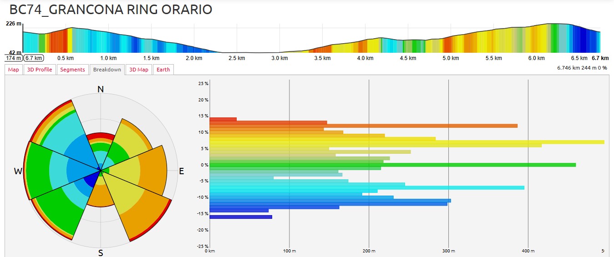Screen dimensions: 614x257
Task: Click the 20 % gradient axis label
Action: pyautogui.click(x=203, y=100)
